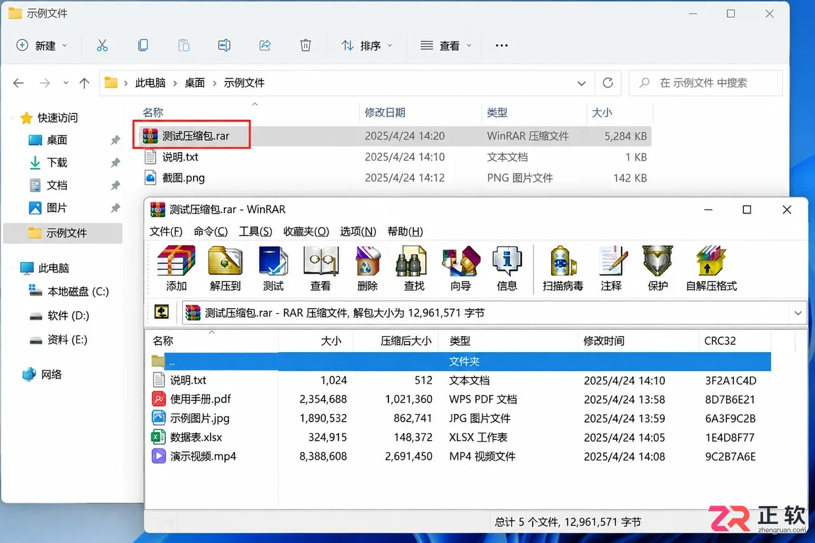Select 说明.txt in Explorer file list
This screenshot has height=543, width=815.
click(x=180, y=157)
